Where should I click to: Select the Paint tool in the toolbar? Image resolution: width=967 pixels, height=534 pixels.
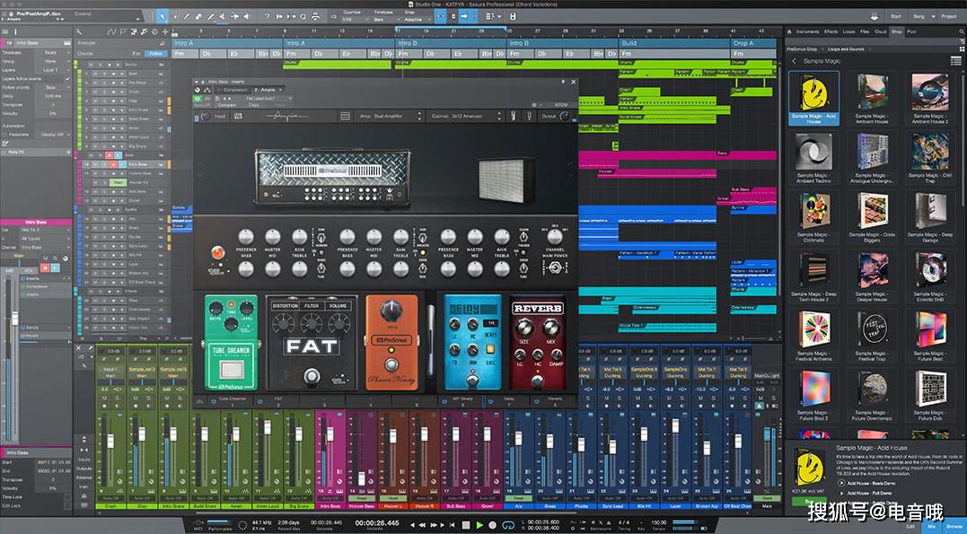click(211, 17)
